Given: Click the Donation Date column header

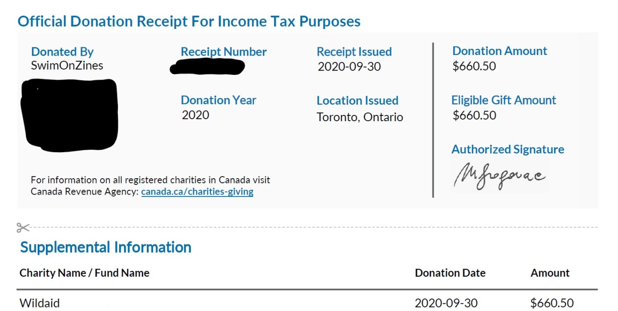Looking at the screenshot, I should click(450, 273).
